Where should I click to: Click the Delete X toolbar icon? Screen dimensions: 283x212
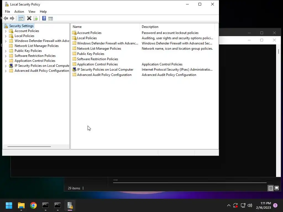[29, 18]
